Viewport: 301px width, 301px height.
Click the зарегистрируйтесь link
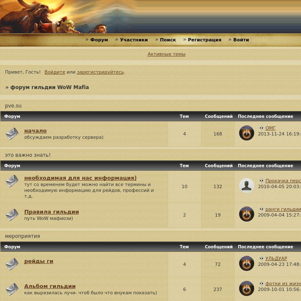(100, 72)
